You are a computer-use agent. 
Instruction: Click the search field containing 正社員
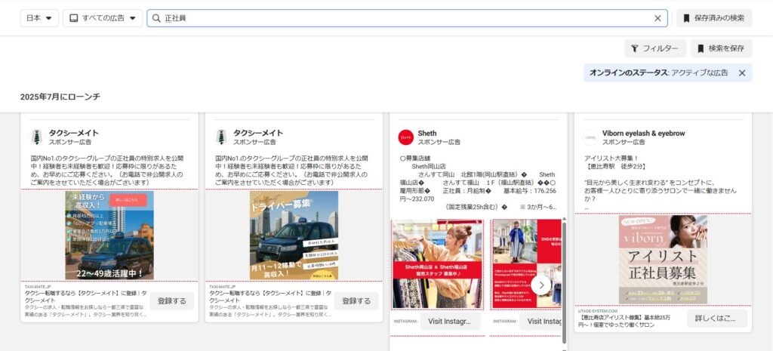(407, 18)
